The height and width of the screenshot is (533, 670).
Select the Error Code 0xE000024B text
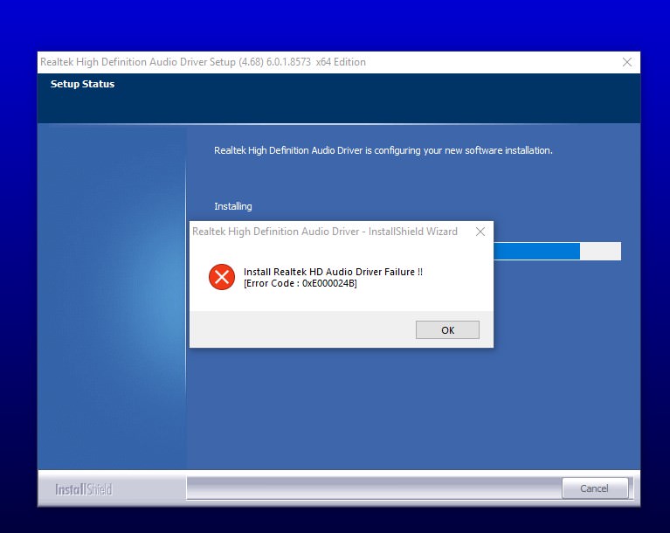(x=300, y=283)
